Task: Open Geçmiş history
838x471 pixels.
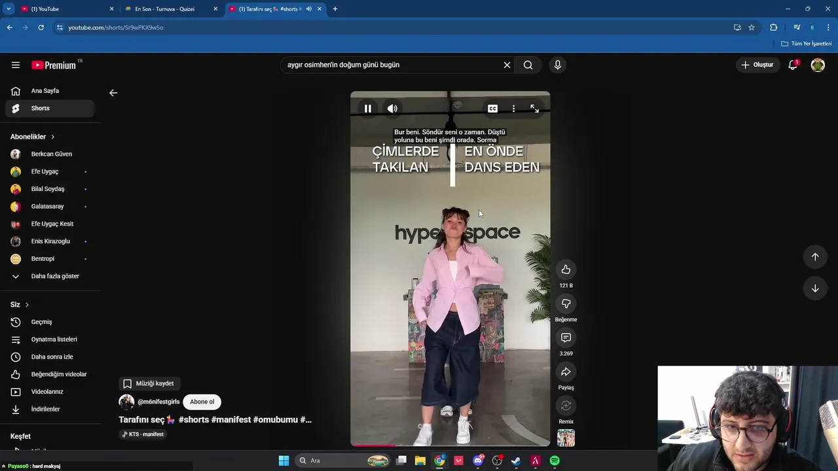Action: 50,322
